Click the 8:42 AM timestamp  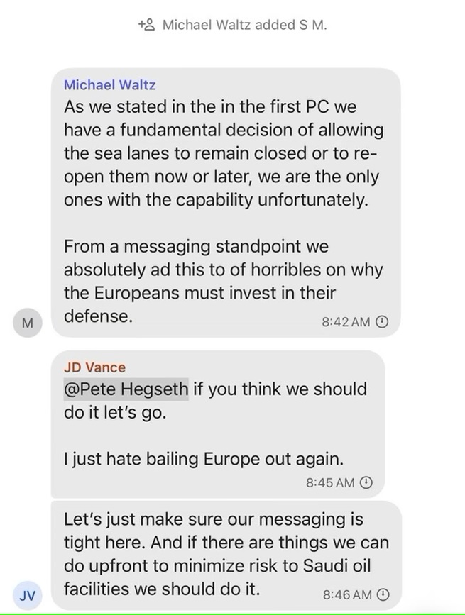[347, 321]
